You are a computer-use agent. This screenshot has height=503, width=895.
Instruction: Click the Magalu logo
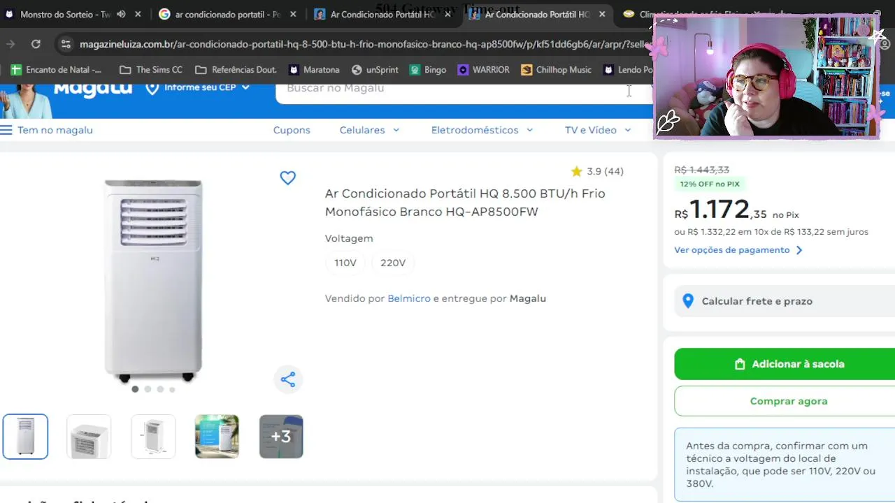pyautogui.click(x=92, y=89)
